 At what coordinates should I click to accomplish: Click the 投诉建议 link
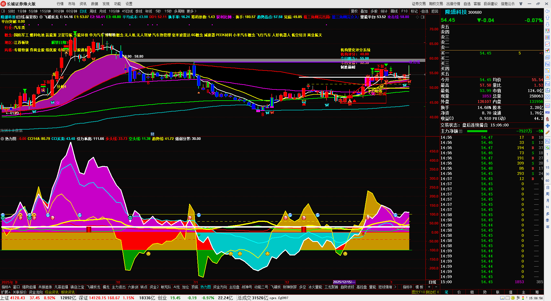(x=491, y=4)
